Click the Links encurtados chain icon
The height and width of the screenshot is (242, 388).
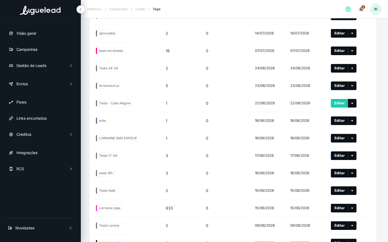coord(11,118)
